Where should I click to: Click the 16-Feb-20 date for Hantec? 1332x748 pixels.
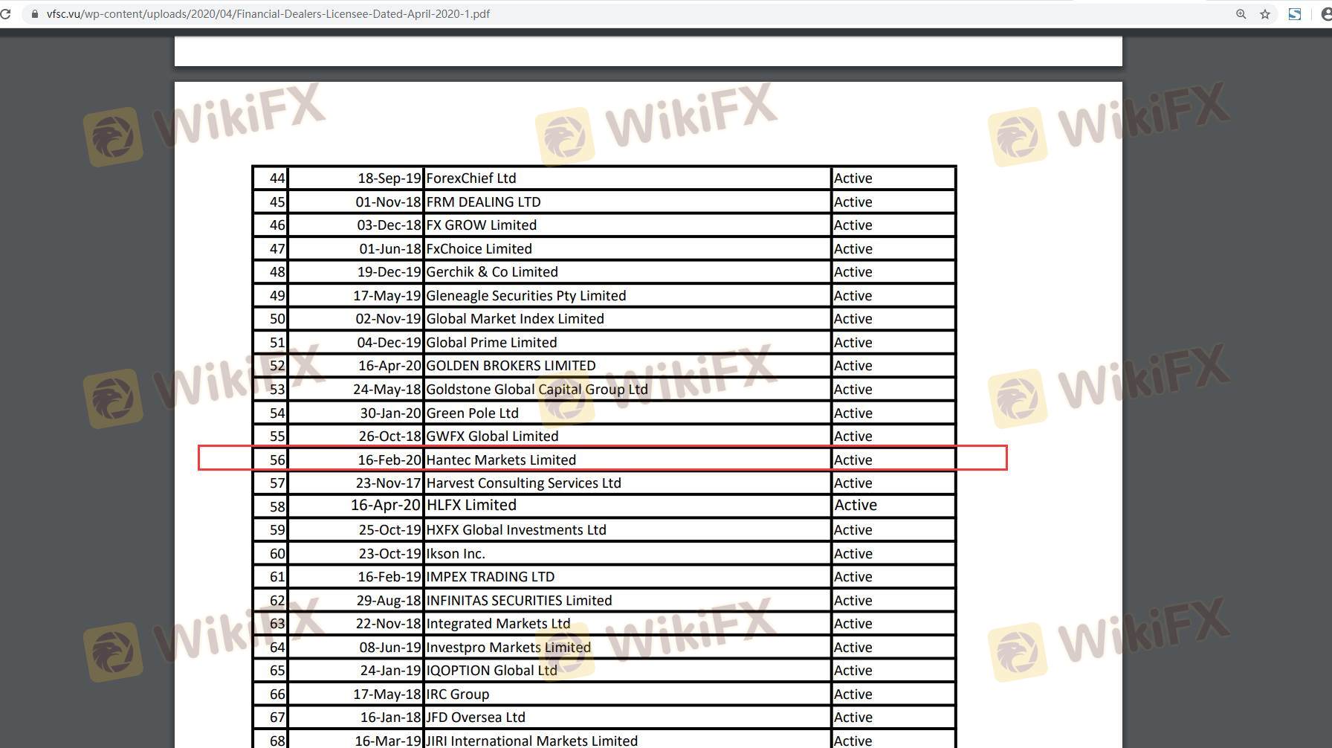[389, 460]
